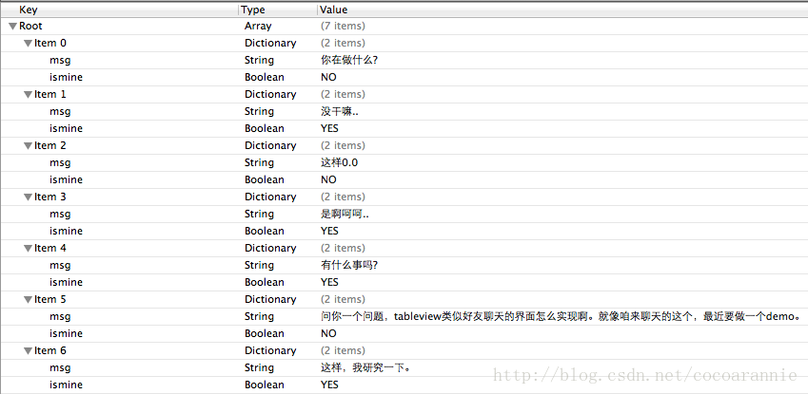Screen dimensions: 808x394
Task: Collapse the Item 4 disclosure triangle
Action: (x=28, y=249)
